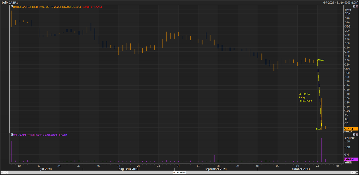Step chart back with single left arrow

(x=6, y=173)
